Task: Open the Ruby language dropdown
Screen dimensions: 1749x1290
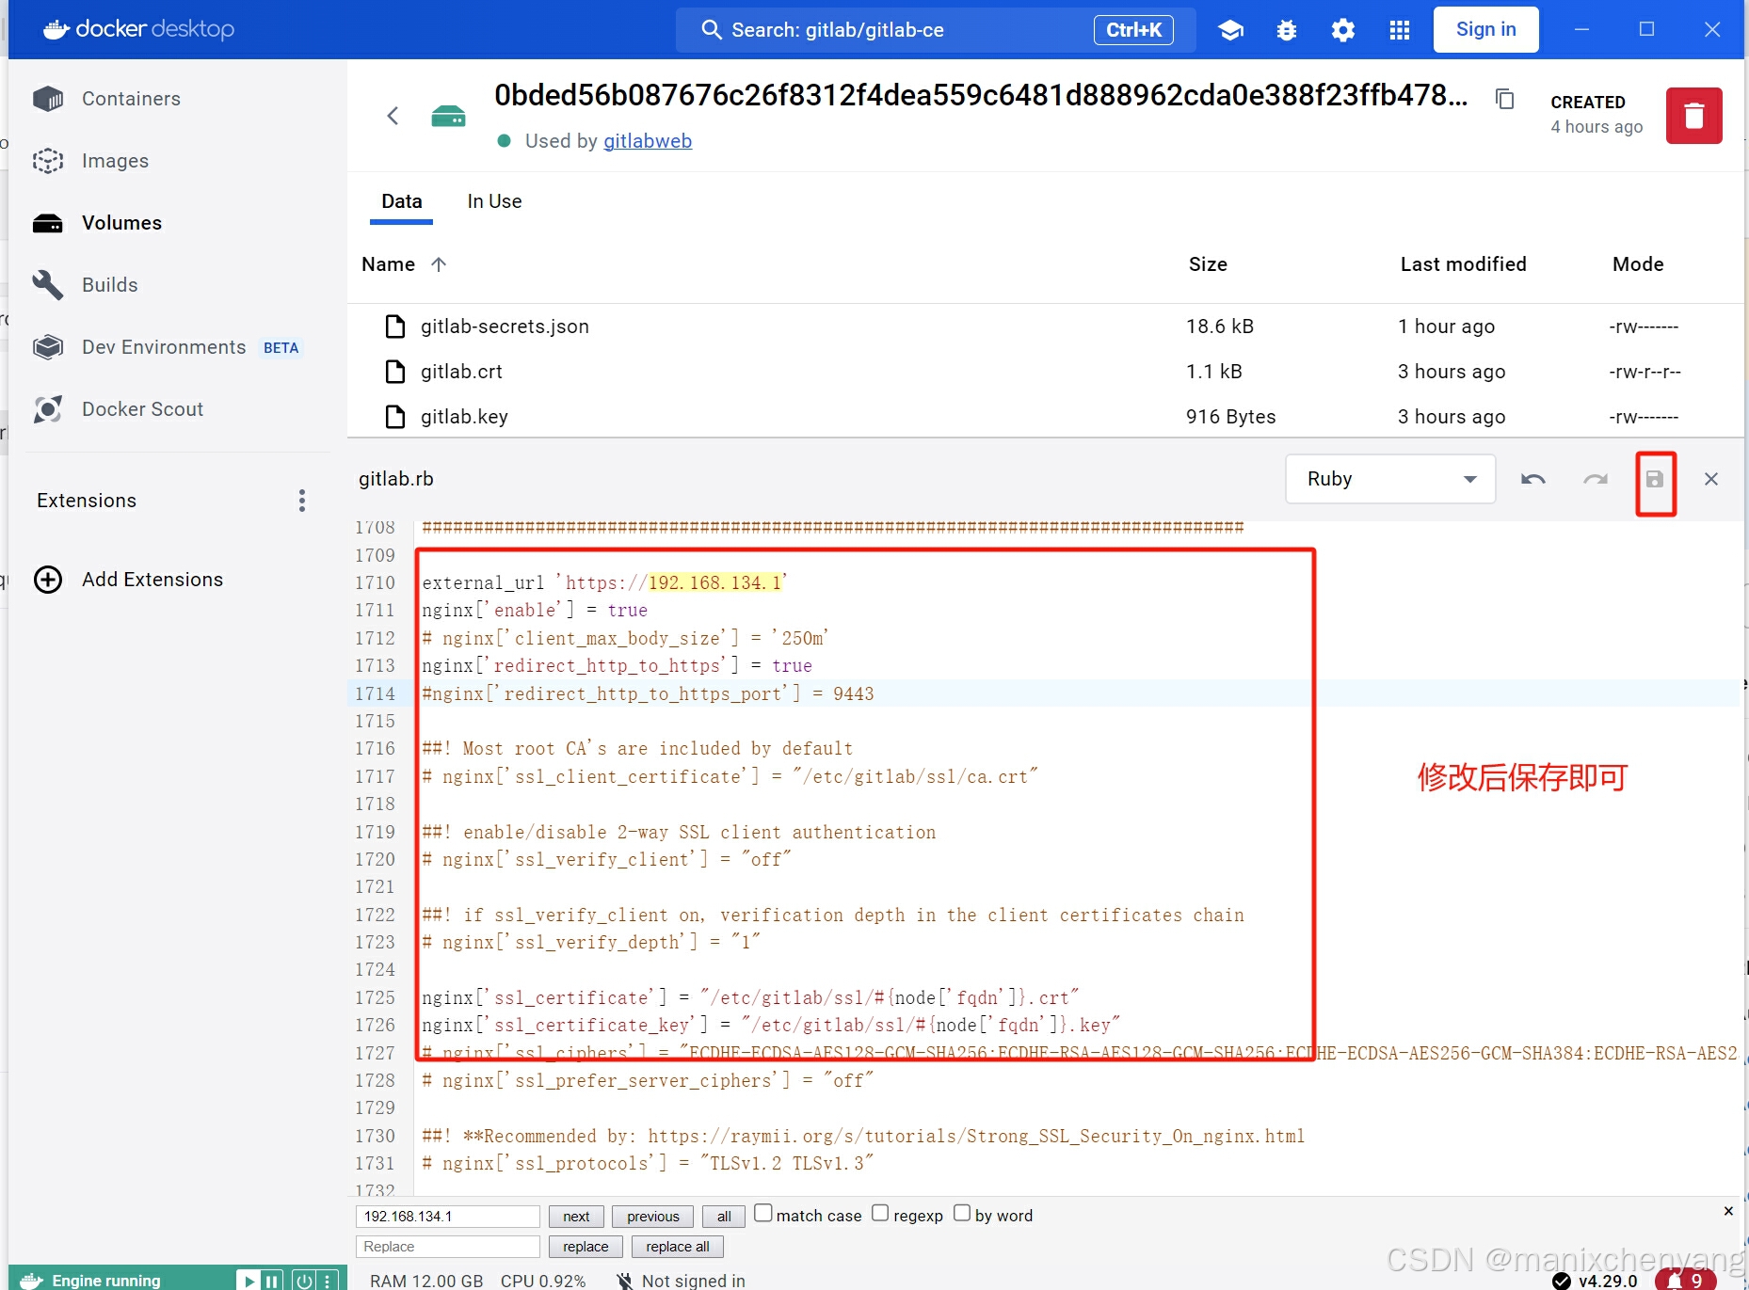Action: point(1390,479)
